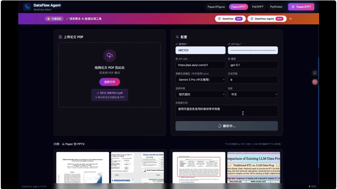Open the red-bordered table page thumbnail
The width and height of the screenshot is (337, 189).
[199, 168]
